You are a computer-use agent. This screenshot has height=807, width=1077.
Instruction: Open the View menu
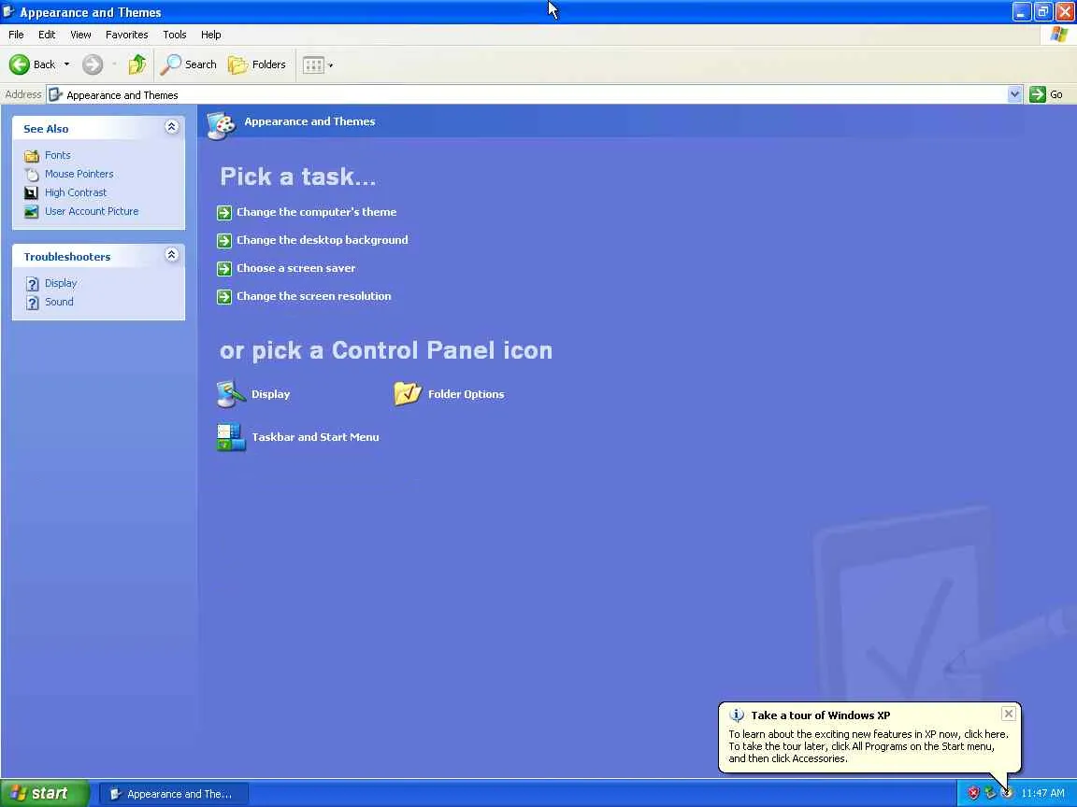pos(80,35)
